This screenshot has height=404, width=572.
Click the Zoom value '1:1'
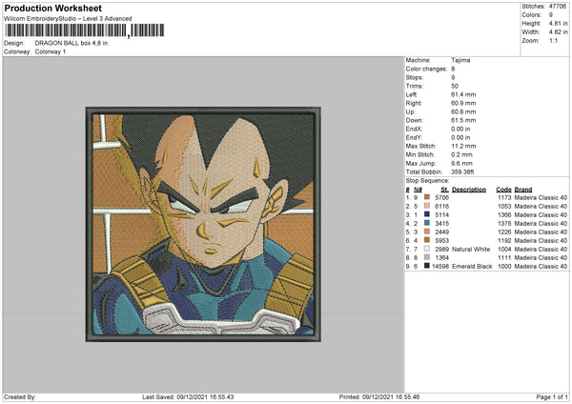(553, 40)
